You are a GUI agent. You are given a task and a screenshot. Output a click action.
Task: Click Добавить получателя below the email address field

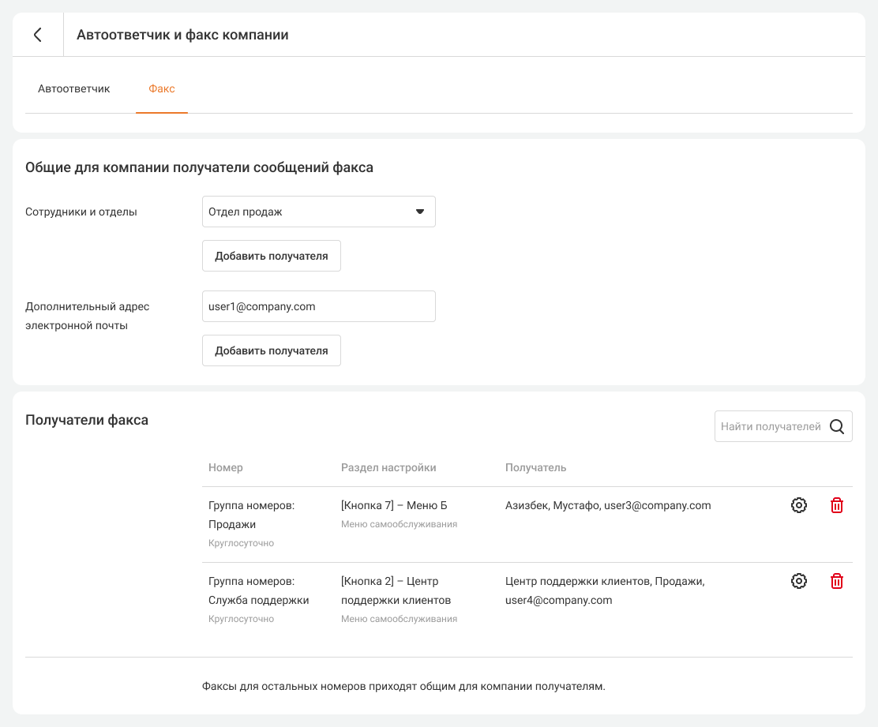271,350
